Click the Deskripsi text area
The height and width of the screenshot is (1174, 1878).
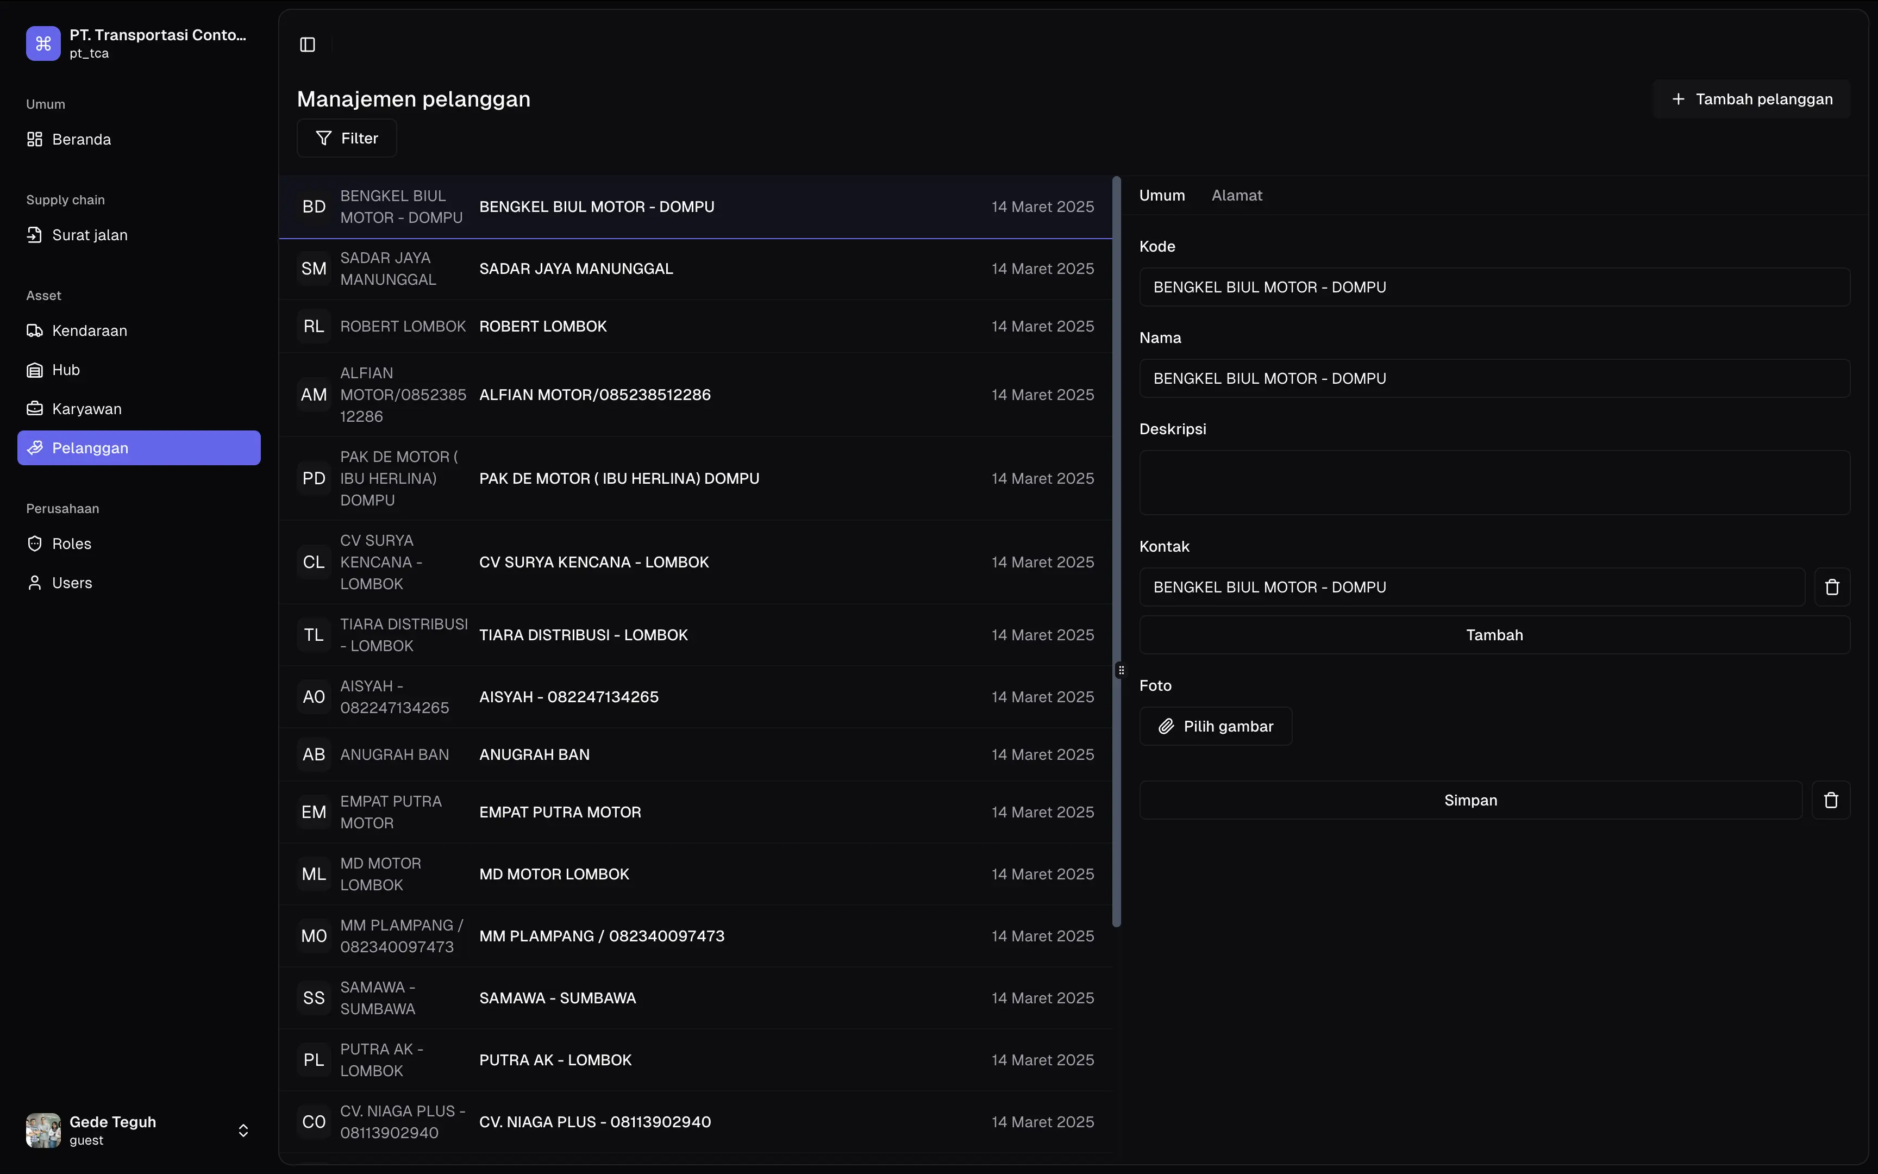(1494, 482)
